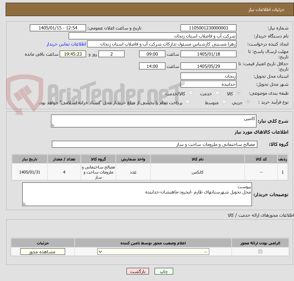Click the گروه کالا column header
The image size is (294, 281).
coord(98,159)
